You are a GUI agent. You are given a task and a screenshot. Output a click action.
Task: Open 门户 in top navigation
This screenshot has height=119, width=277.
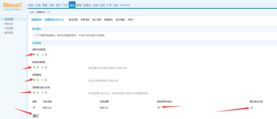pyautogui.click(x=65, y=5)
